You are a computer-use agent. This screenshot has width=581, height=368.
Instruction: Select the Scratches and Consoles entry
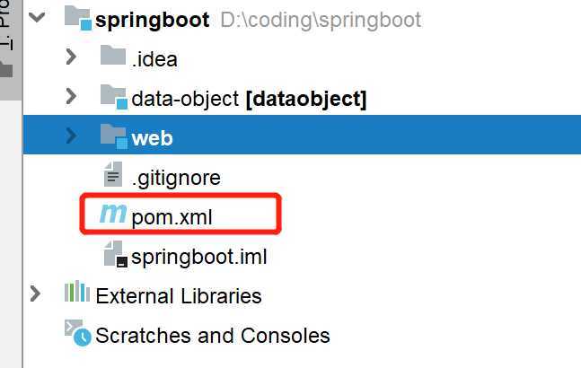tap(213, 336)
